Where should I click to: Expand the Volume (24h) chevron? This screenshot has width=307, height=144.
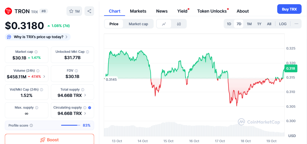[45, 77]
